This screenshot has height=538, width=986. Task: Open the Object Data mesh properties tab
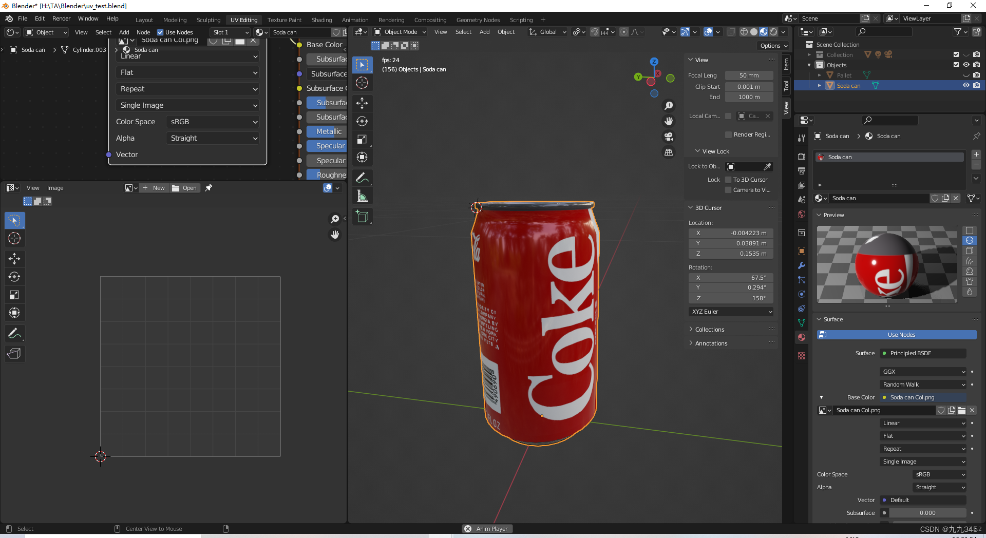[x=802, y=323]
